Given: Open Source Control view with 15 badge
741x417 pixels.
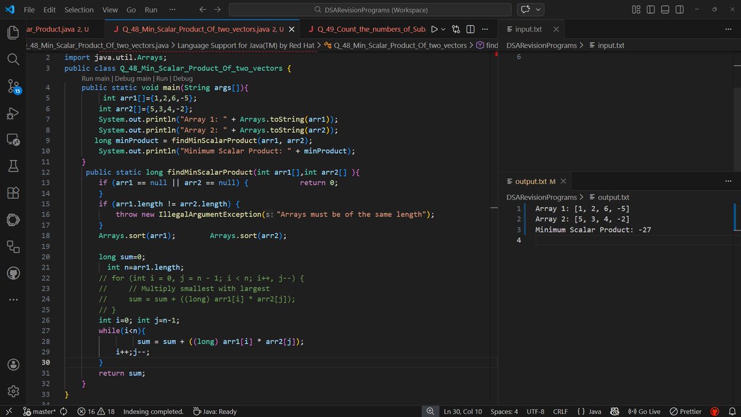Looking at the screenshot, I should point(14,86).
